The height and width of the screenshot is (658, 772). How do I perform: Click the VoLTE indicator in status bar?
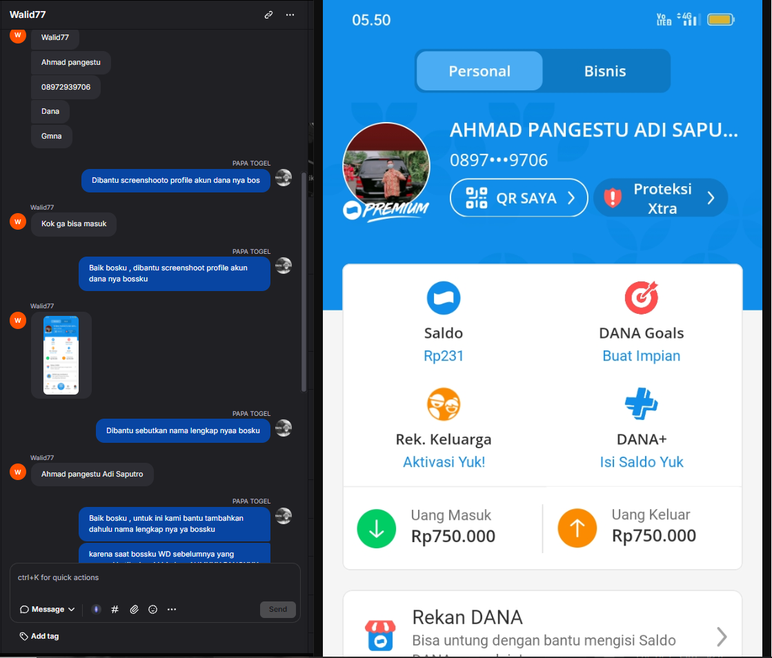(664, 20)
